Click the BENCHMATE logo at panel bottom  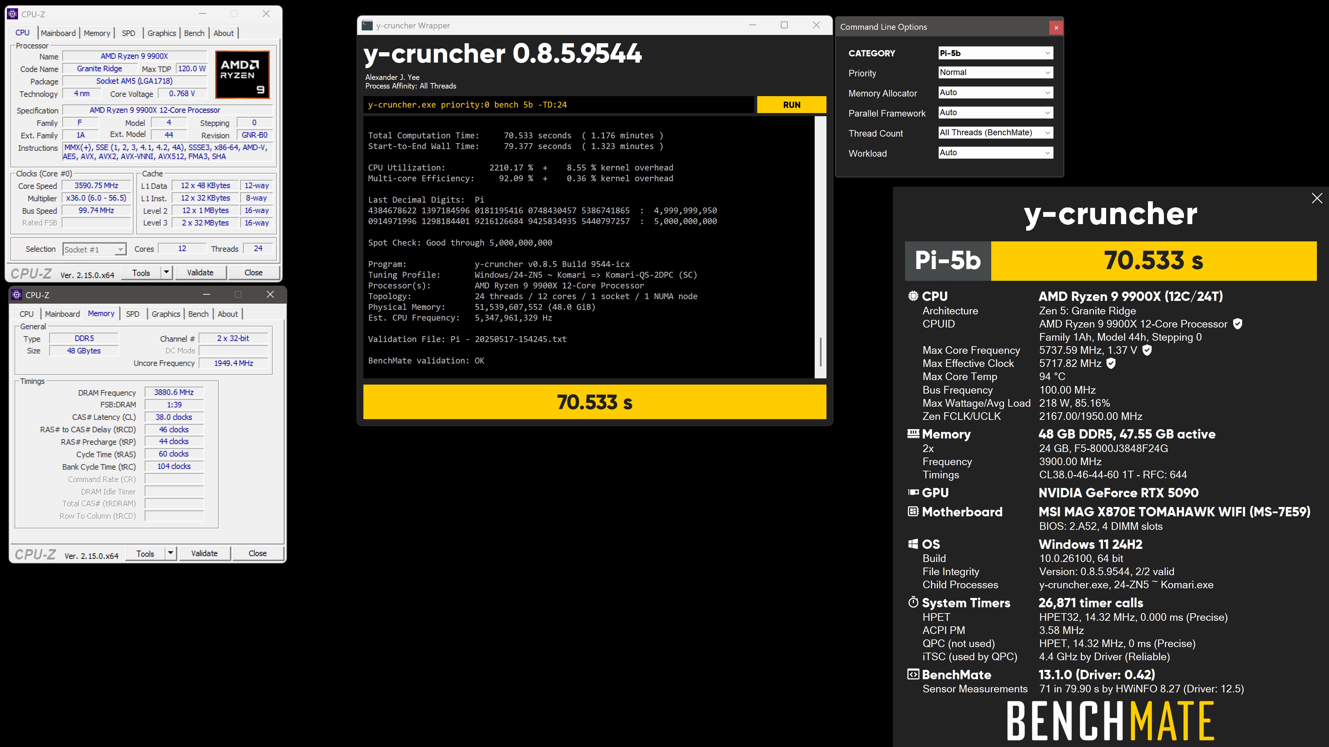(x=1110, y=721)
